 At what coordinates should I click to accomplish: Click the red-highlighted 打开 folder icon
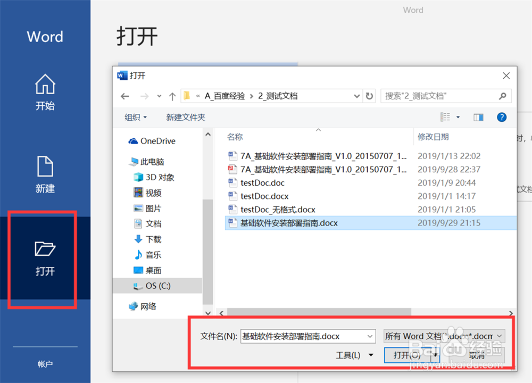pyautogui.click(x=45, y=248)
